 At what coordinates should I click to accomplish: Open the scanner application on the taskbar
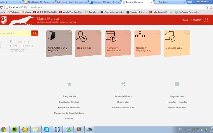click(90, 130)
